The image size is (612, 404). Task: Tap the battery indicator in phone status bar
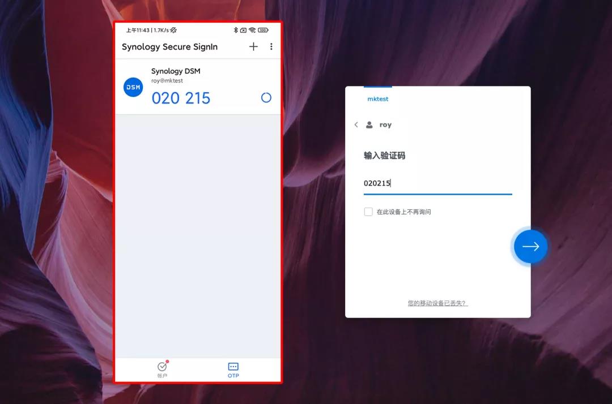click(263, 30)
